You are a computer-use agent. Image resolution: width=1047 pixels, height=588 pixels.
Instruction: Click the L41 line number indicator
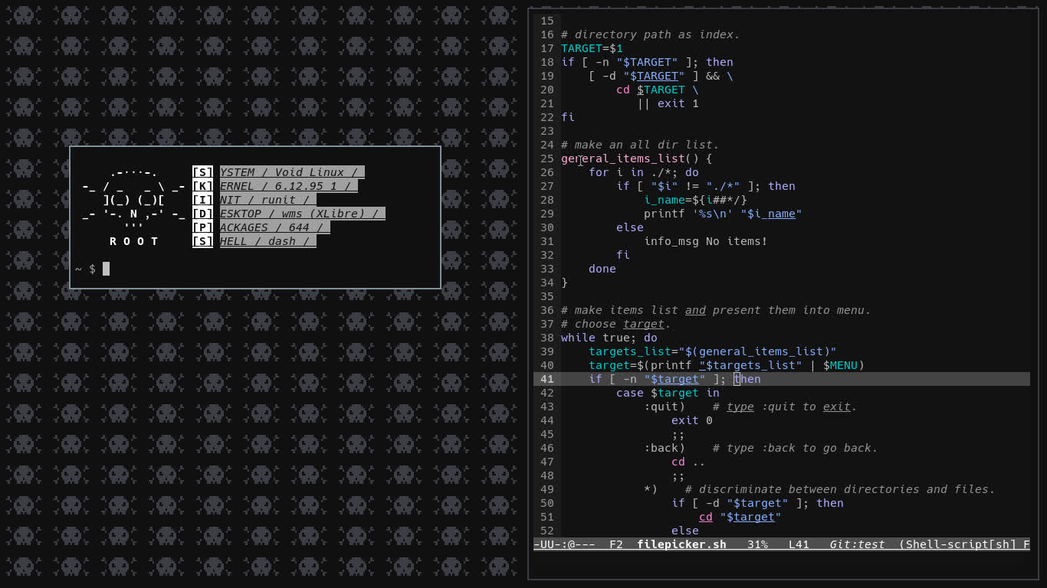(799, 544)
